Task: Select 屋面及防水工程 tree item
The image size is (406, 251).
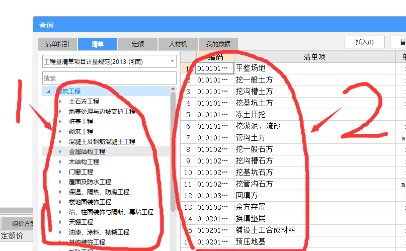Action: pyautogui.click(x=90, y=182)
